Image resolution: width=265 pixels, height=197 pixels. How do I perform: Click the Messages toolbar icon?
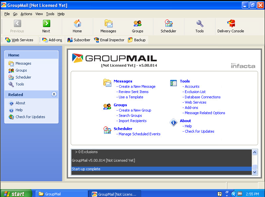point(108,24)
